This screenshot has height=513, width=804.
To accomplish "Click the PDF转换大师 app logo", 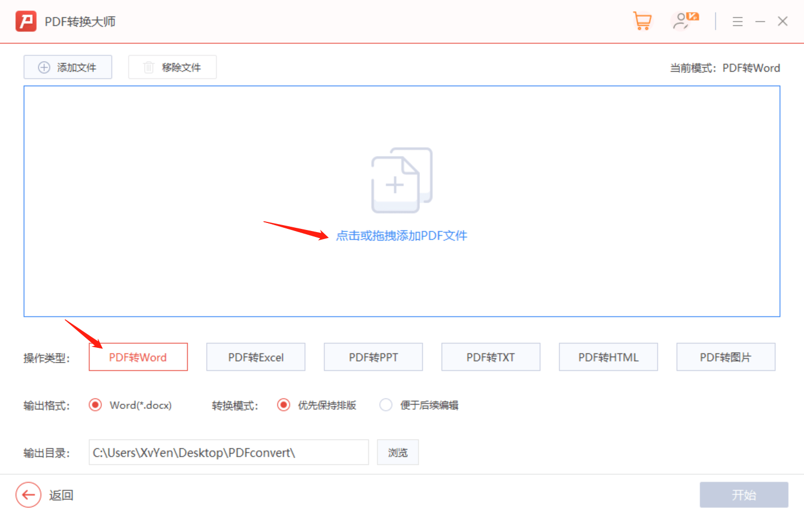I will tap(26, 21).
